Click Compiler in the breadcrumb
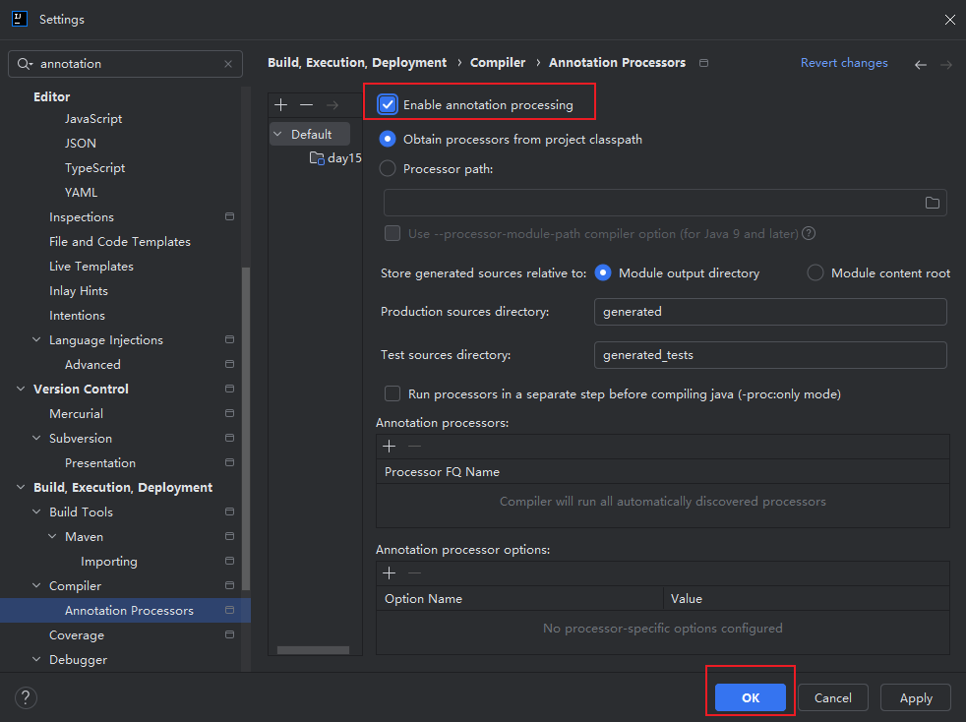The image size is (966, 722). coord(498,63)
